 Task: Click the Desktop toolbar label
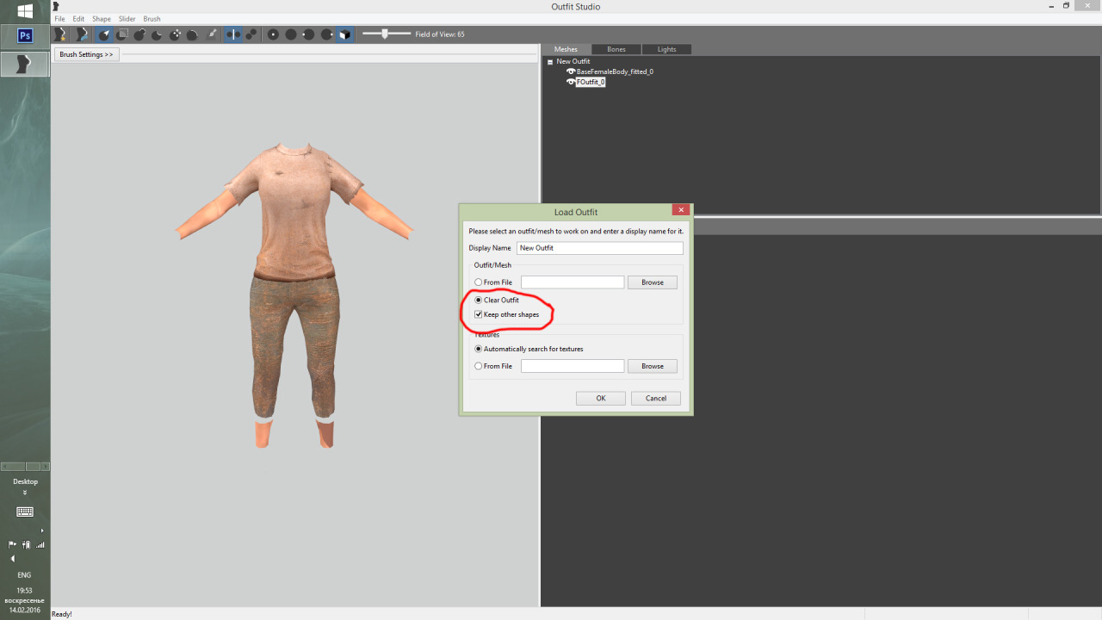[25, 482]
